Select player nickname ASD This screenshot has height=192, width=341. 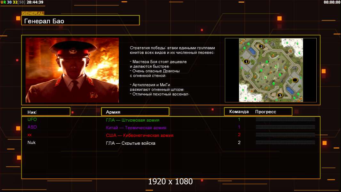point(32,127)
